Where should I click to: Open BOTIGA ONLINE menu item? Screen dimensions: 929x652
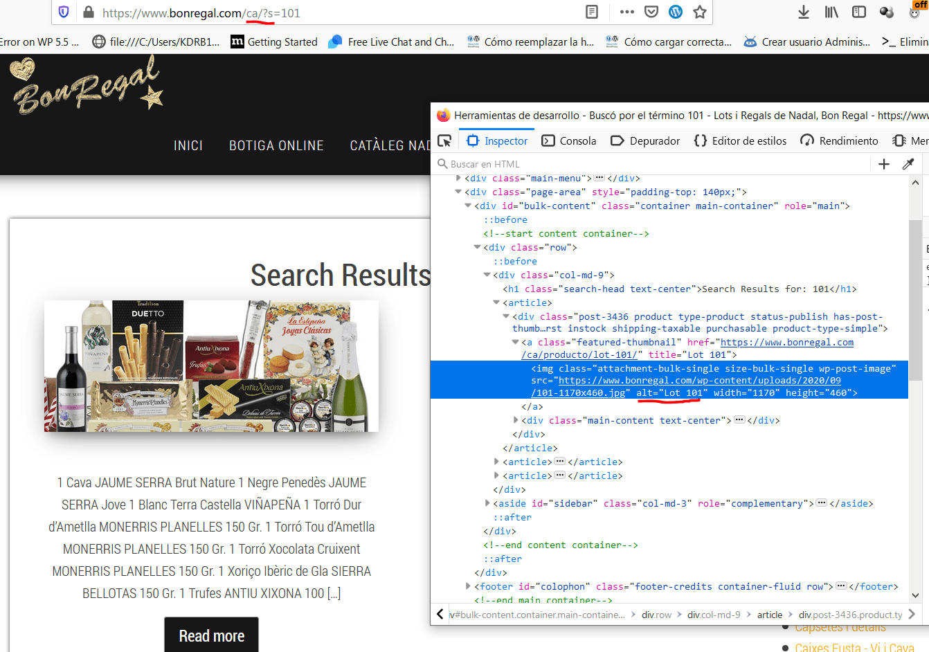276,145
